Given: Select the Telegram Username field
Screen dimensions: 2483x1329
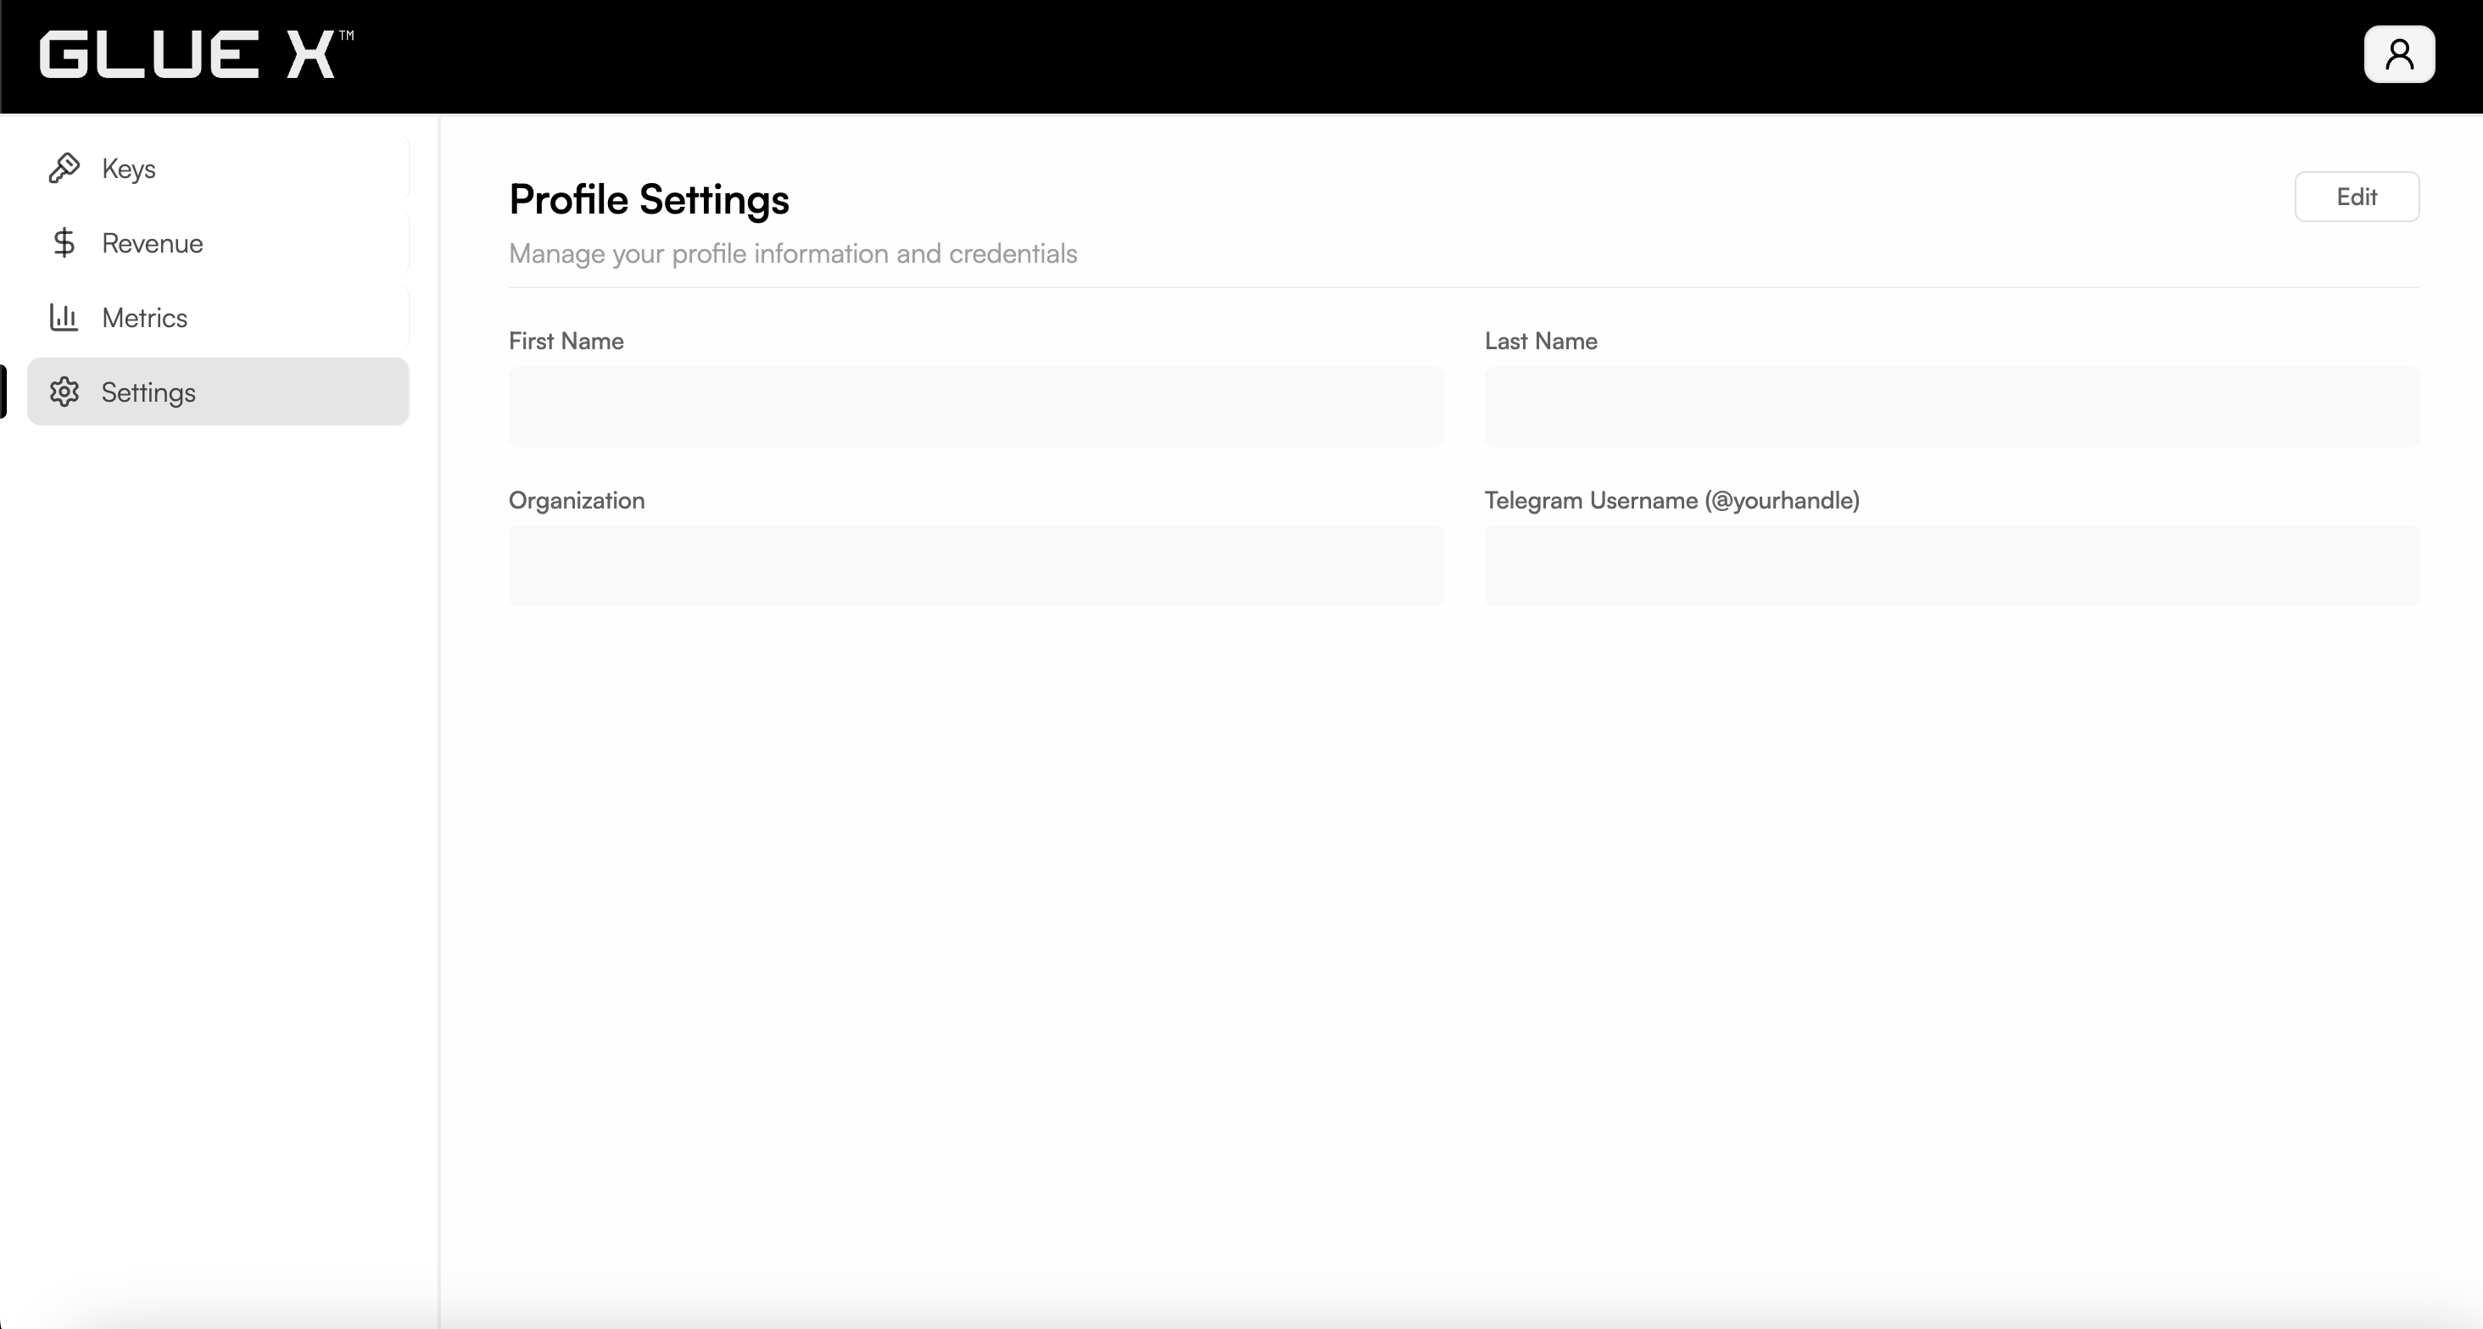Looking at the screenshot, I should pos(1951,564).
